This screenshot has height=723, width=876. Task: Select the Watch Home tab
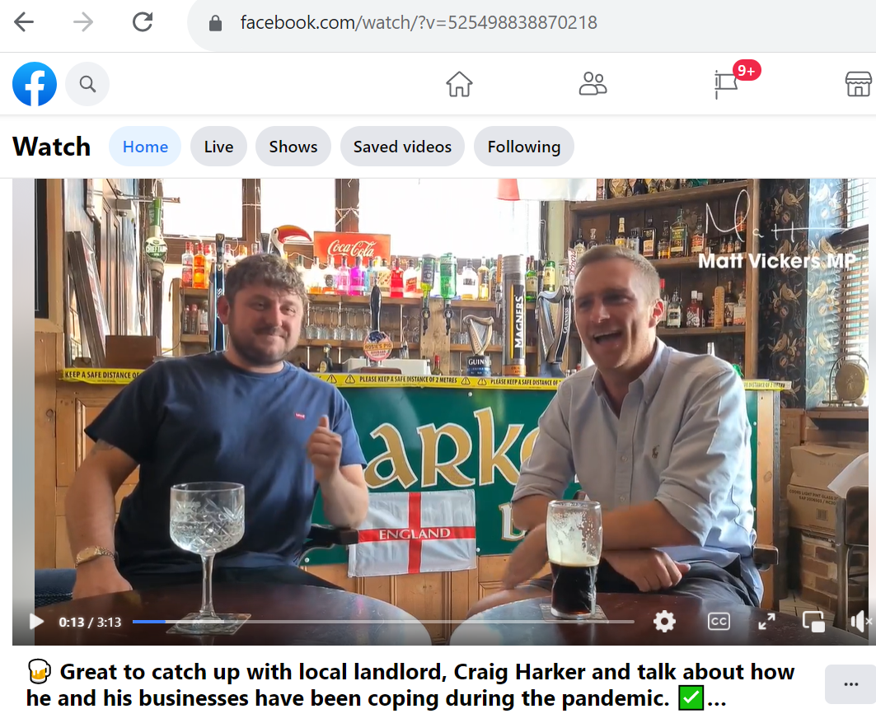(145, 147)
